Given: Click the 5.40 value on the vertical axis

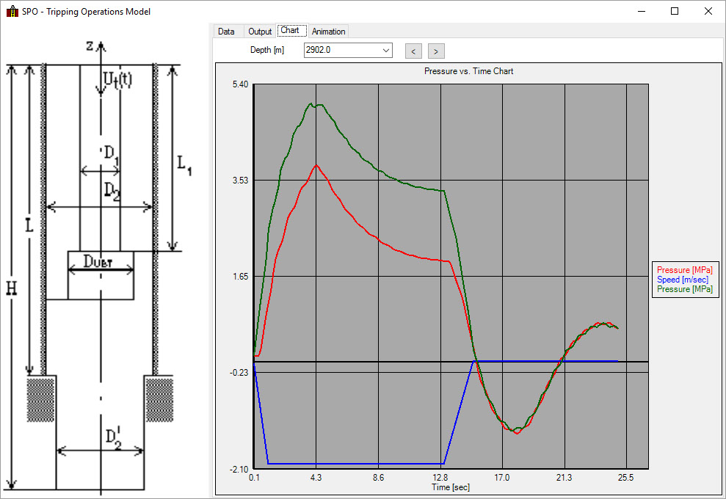Looking at the screenshot, I should (240, 85).
